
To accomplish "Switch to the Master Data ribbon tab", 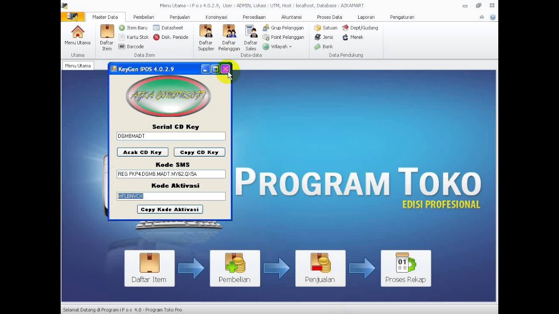I will point(105,17).
